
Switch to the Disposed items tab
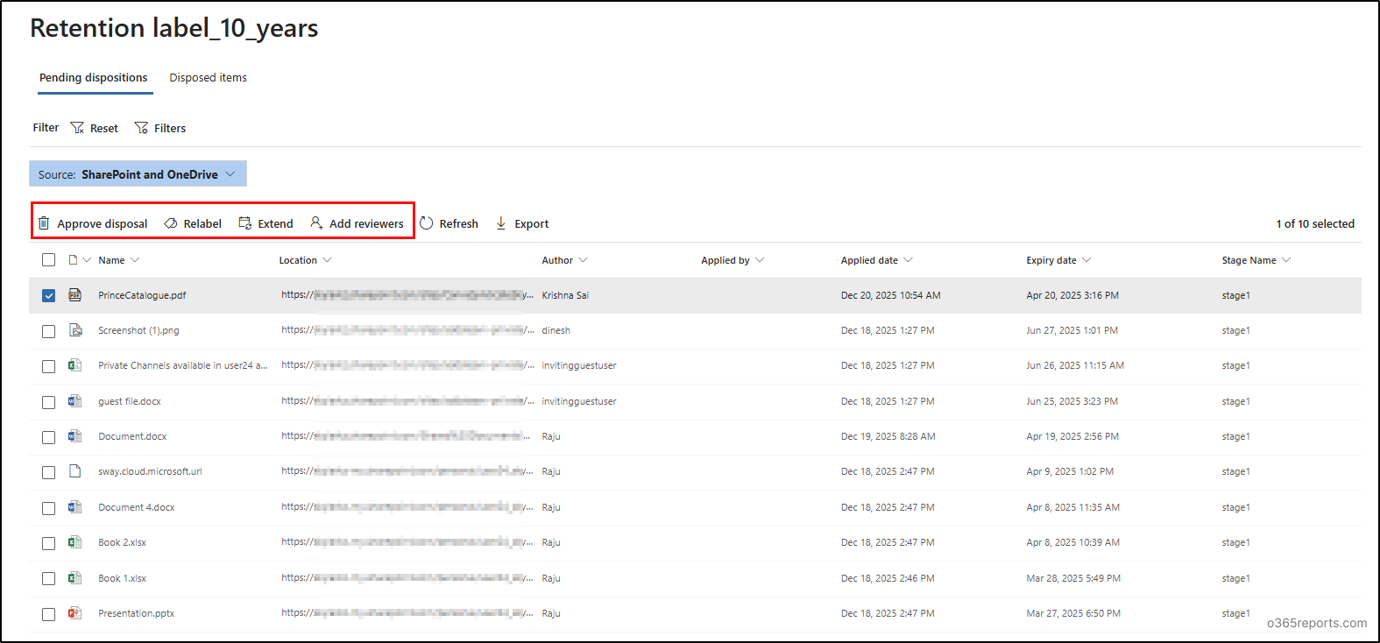tap(208, 78)
